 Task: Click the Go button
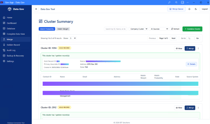(198, 38)
